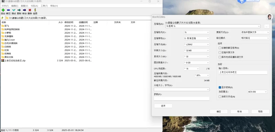Click into the 输入密码 password field
This screenshot has width=275, height=132.
243,72
